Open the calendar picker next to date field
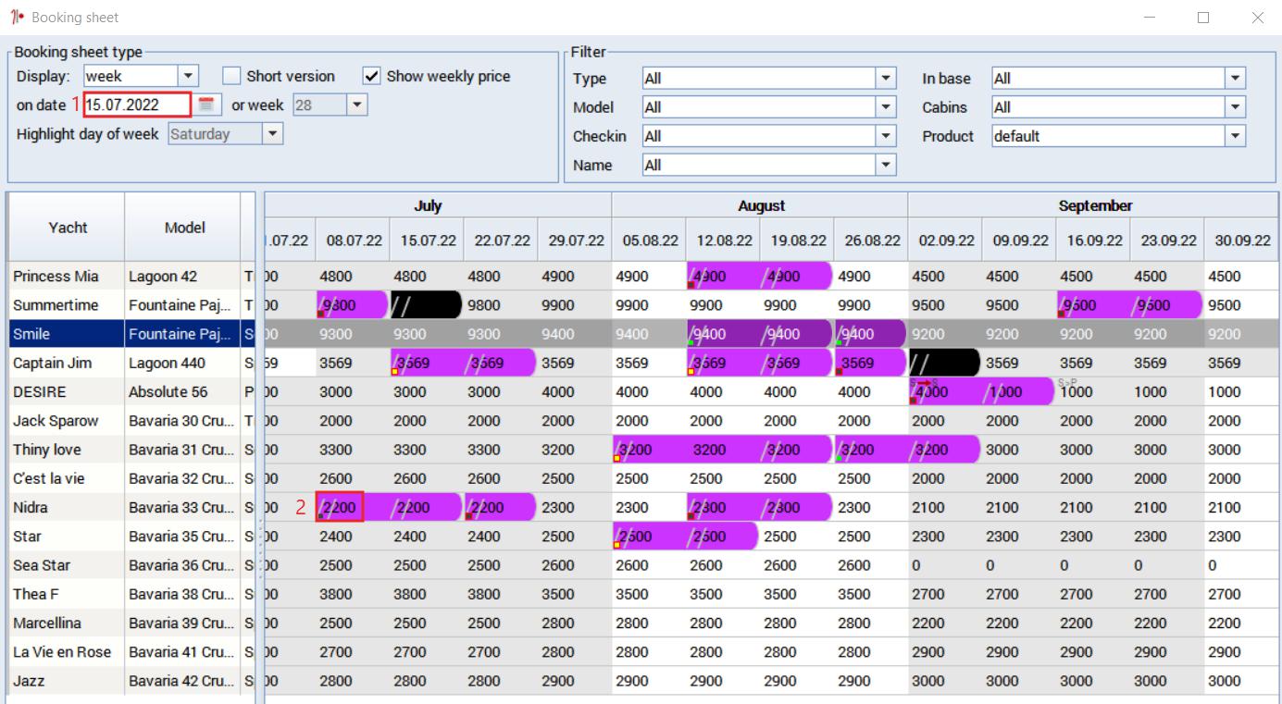The width and height of the screenshot is (1282, 704). tap(206, 105)
